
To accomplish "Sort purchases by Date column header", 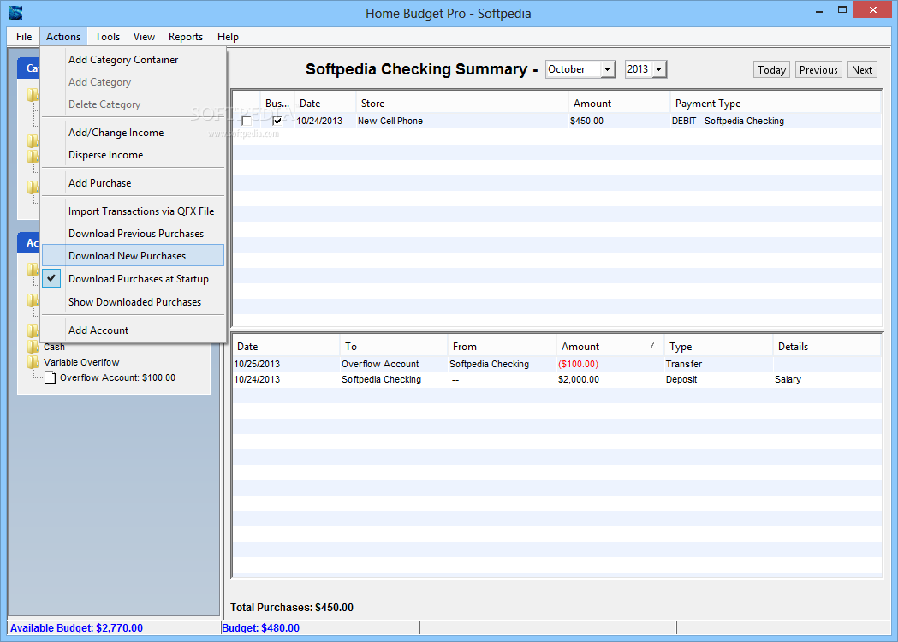I will 324,104.
